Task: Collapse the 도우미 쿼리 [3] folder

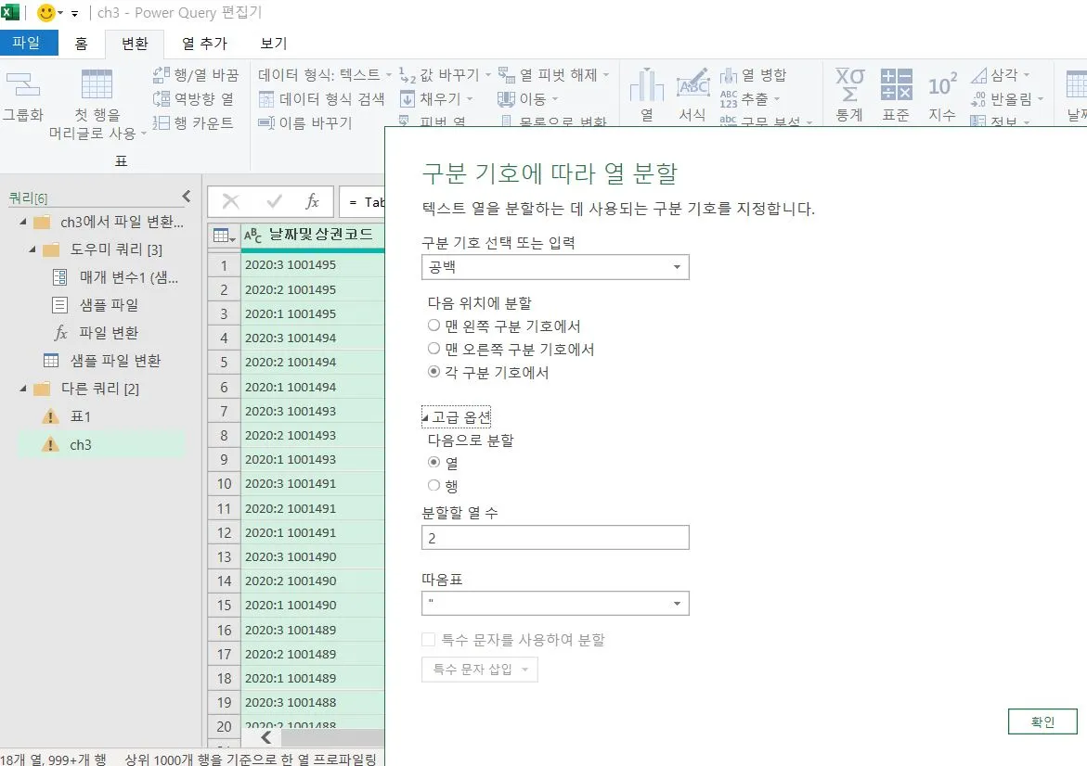Action: [x=32, y=249]
